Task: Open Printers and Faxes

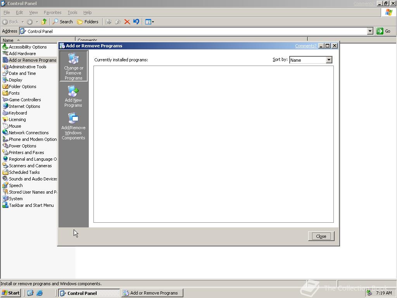Action: point(23,152)
